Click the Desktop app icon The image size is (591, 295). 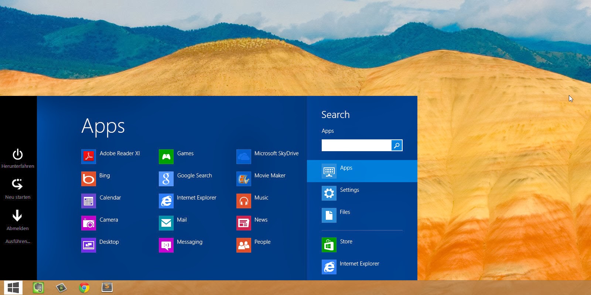point(89,245)
